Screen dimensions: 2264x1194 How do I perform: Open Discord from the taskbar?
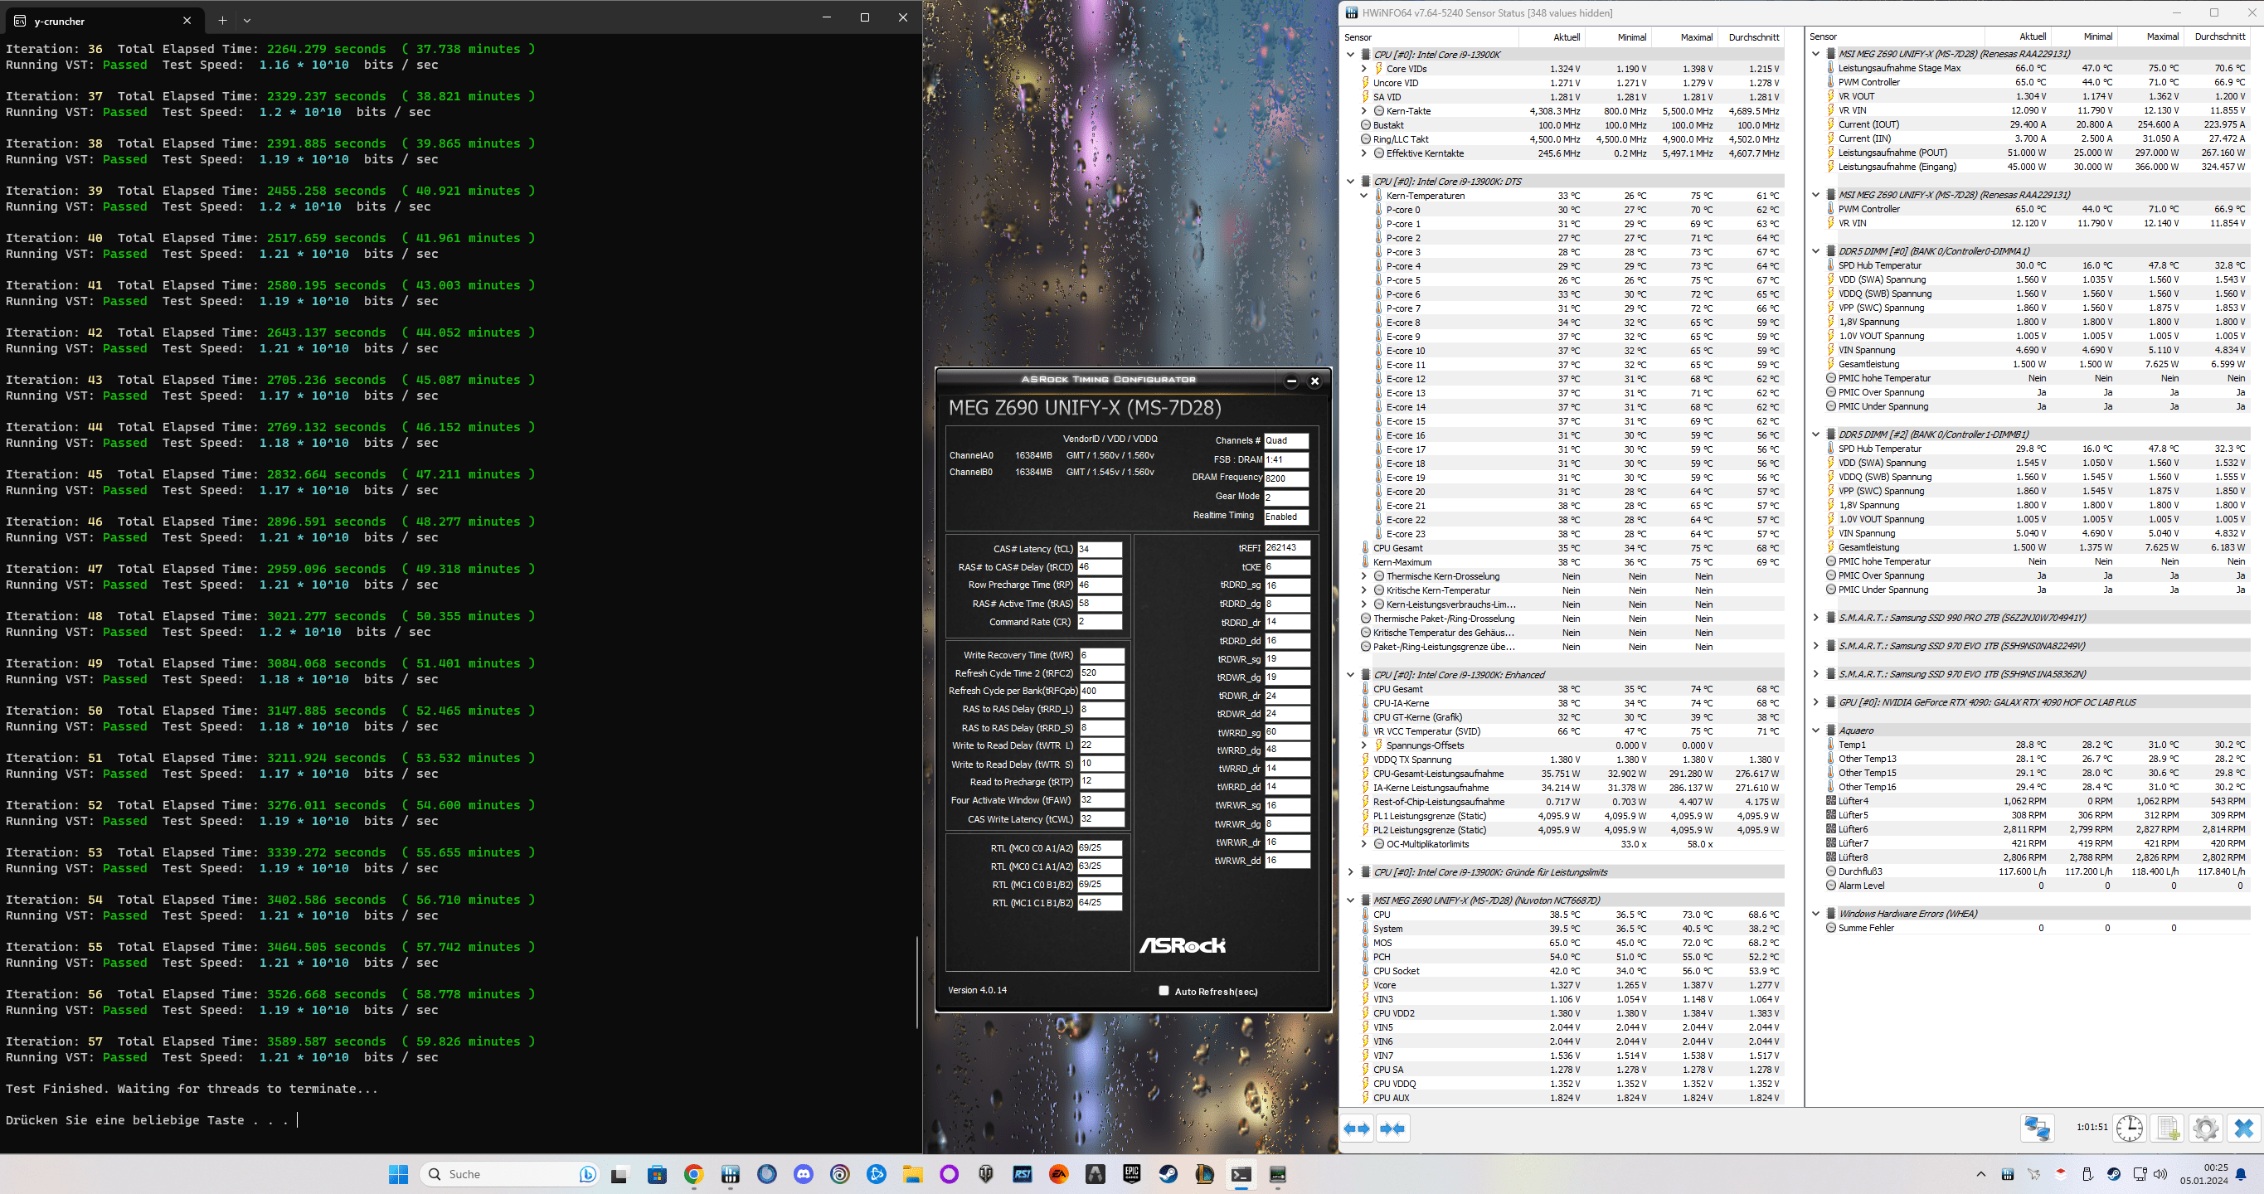click(804, 1174)
